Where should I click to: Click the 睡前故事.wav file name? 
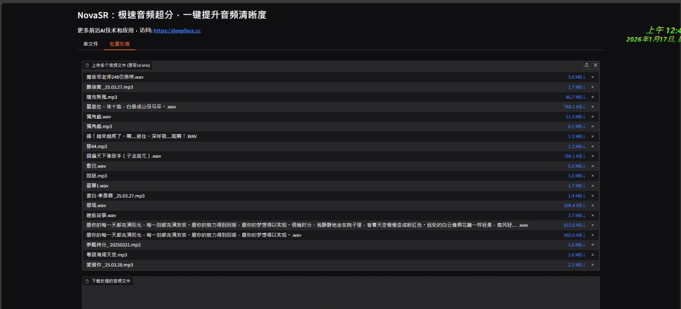coord(101,215)
